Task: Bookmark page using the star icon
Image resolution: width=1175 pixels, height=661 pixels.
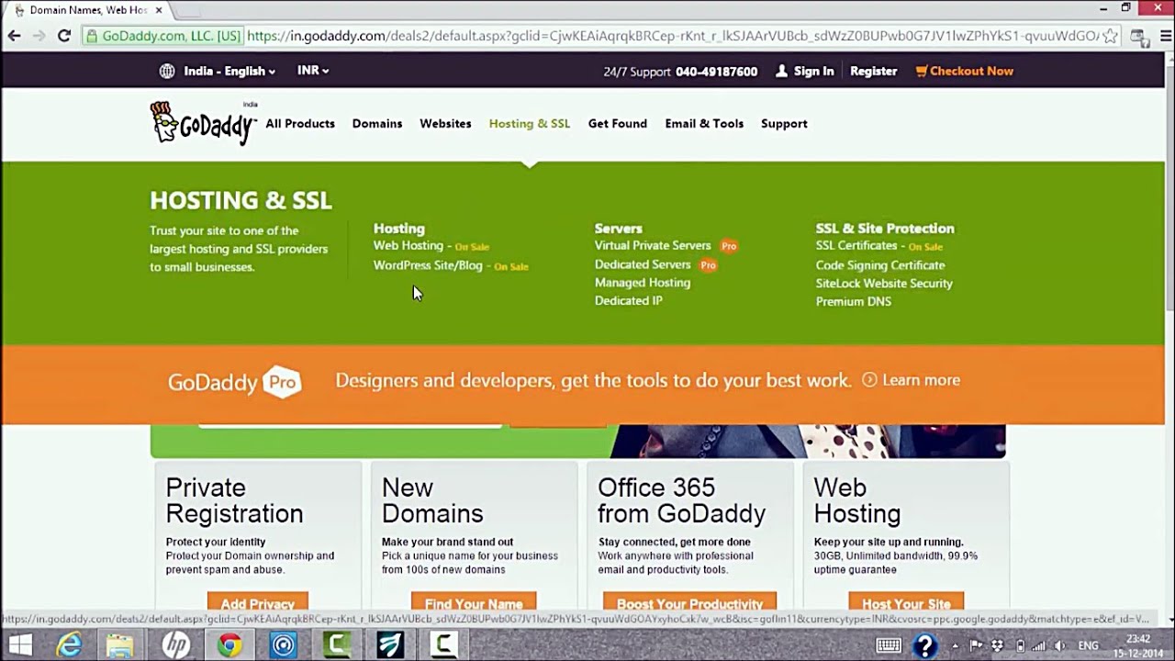Action: tap(1111, 36)
